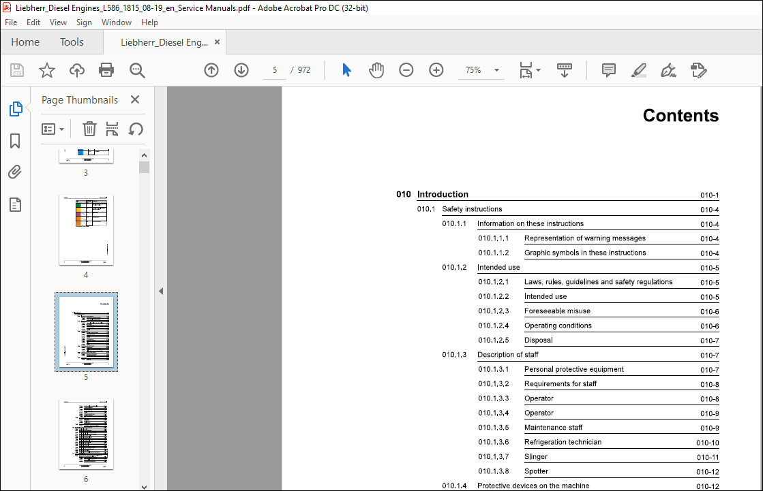Image resolution: width=763 pixels, height=491 pixels.
Task: Select the page 5 thumbnail
Action: click(86, 332)
